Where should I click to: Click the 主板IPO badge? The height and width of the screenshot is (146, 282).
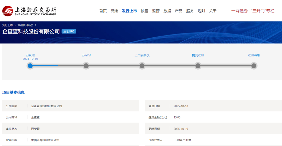point(69,31)
